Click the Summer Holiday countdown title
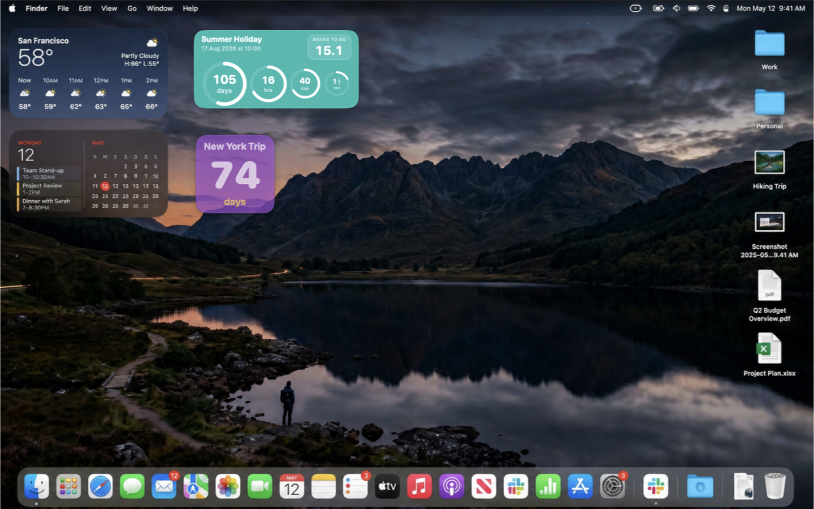 [231, 39]
